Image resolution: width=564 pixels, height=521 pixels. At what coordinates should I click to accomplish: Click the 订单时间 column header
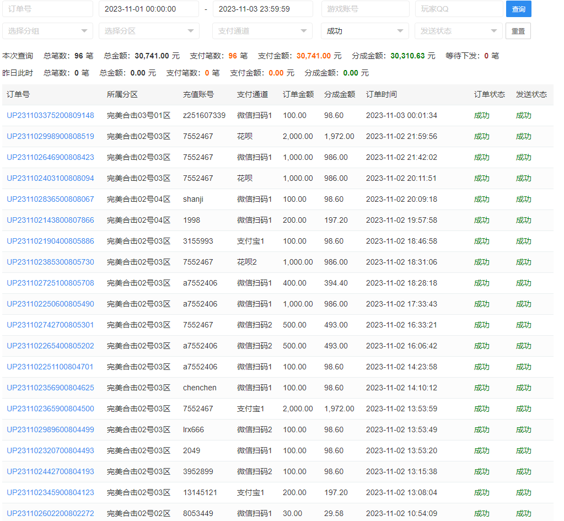click(381, 95)
